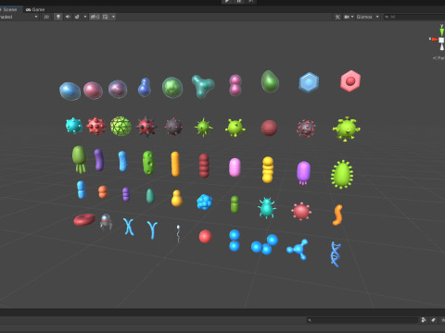Select the blue X-shaped chromosome model
The image size is (445, 333).
pyautogui.click(x=129, y=227)
